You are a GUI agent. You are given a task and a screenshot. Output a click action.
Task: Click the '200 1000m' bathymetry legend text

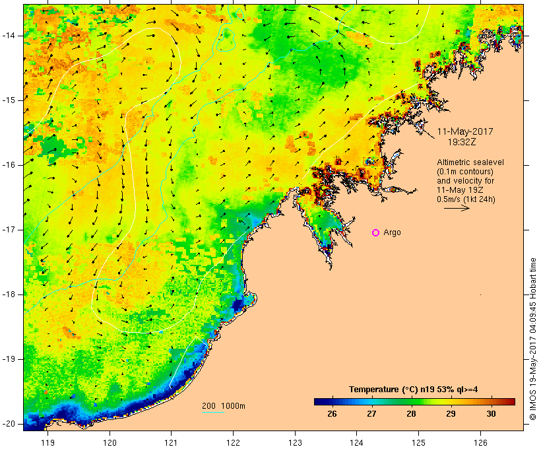click(x=224, y=406)
